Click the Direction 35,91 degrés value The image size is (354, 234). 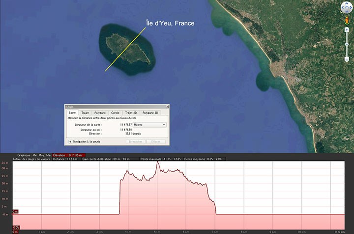pos(133,134)
